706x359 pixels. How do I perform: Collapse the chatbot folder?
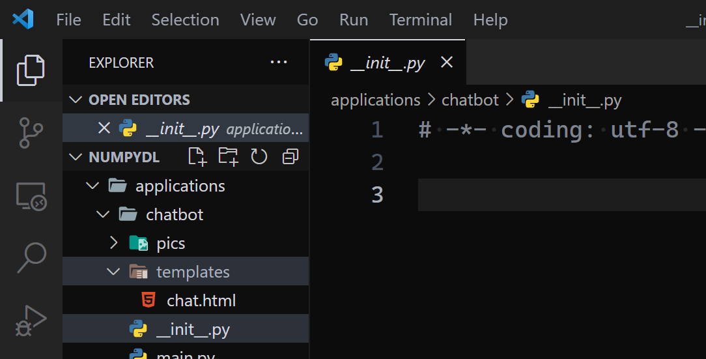click(103, 214)
